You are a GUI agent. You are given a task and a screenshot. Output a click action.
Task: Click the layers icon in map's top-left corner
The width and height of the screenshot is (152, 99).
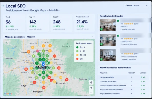click(6, 42)
